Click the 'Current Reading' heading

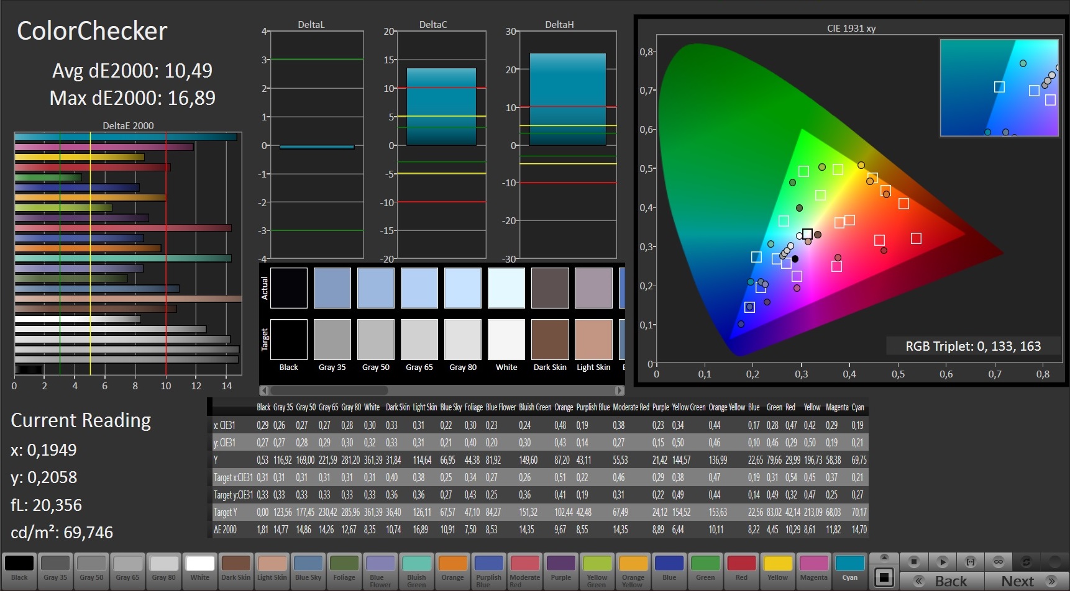click(x=81, y=420)
